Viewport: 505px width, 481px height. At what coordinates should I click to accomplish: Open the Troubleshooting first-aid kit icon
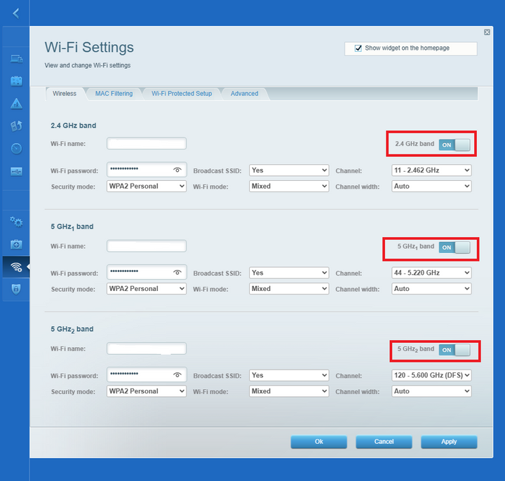[x=16, y=244]
